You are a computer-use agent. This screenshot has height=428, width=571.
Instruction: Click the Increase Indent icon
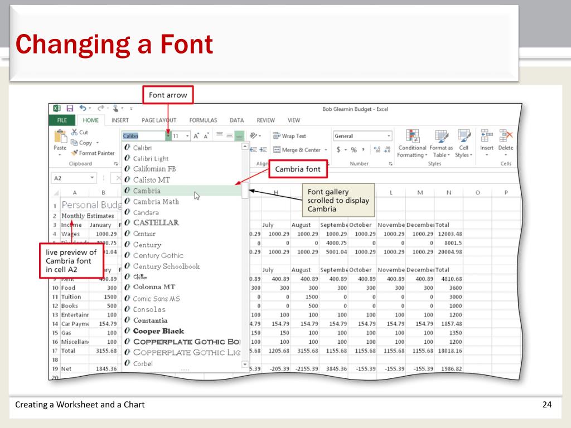[263, 149]
